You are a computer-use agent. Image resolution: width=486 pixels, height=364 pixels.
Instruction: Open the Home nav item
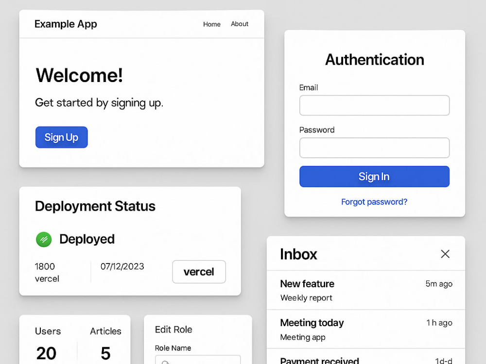[x=212, y=24]
